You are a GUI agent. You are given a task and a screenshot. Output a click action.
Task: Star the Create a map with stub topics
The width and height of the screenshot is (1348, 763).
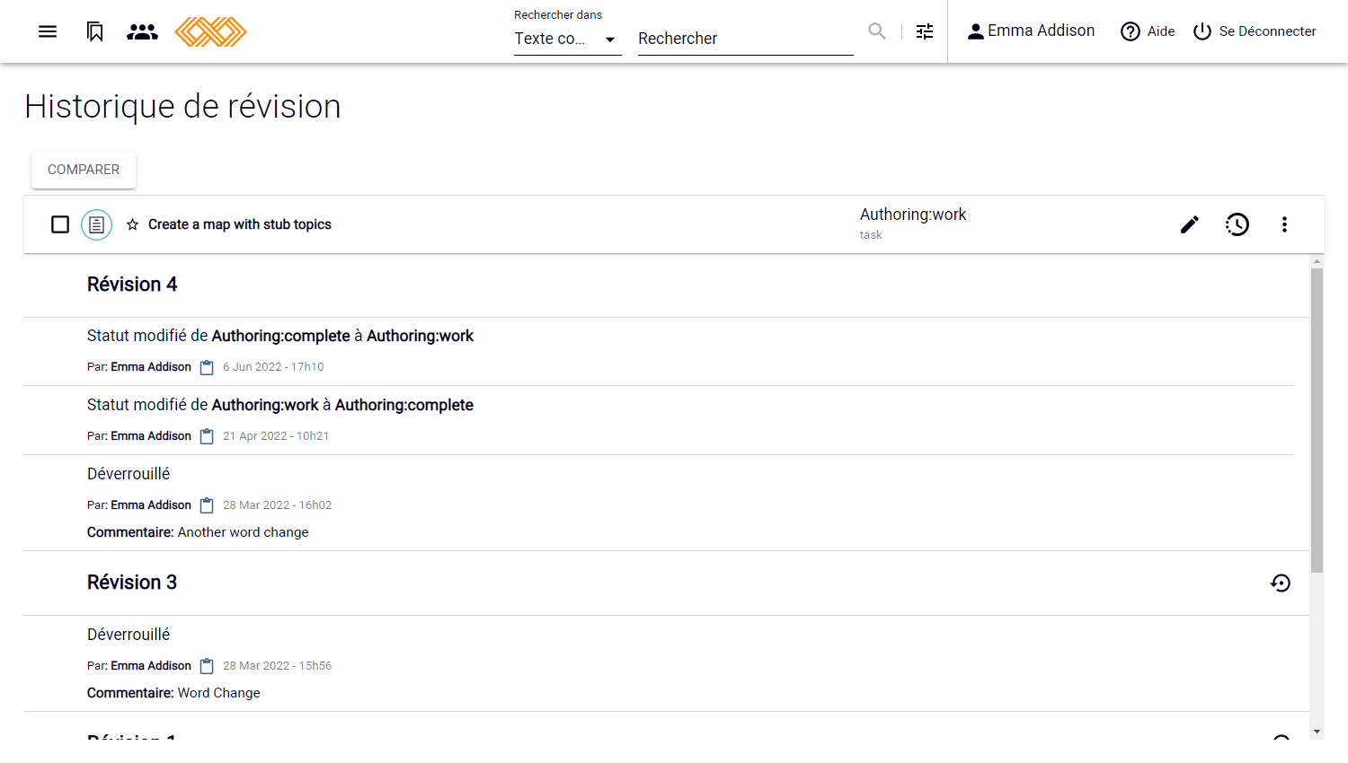132,224
